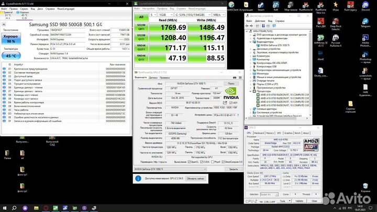The width and height of the screenshot is (377, 212).
Task: Open the GPU-Z hamburger menu icon
Action: (x=240, y=77)
